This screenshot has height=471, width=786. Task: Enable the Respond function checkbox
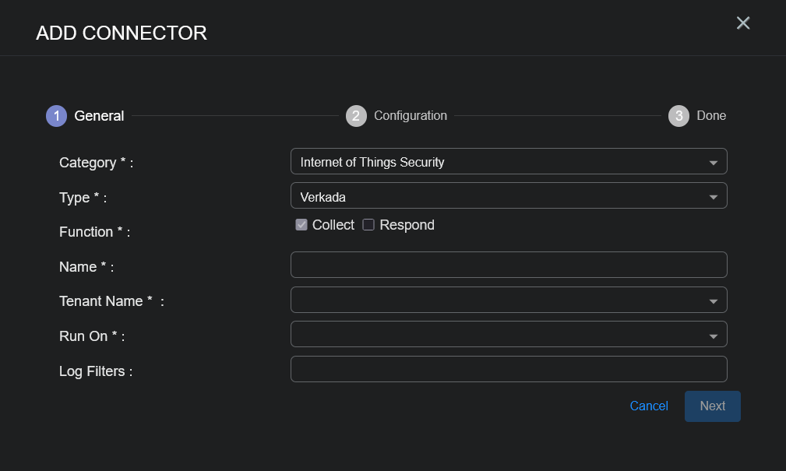click(x=368, y=225)
